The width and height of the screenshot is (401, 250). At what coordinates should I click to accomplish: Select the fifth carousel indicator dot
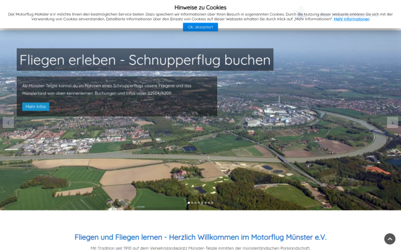pyautogui.click(x=202, y=203)
